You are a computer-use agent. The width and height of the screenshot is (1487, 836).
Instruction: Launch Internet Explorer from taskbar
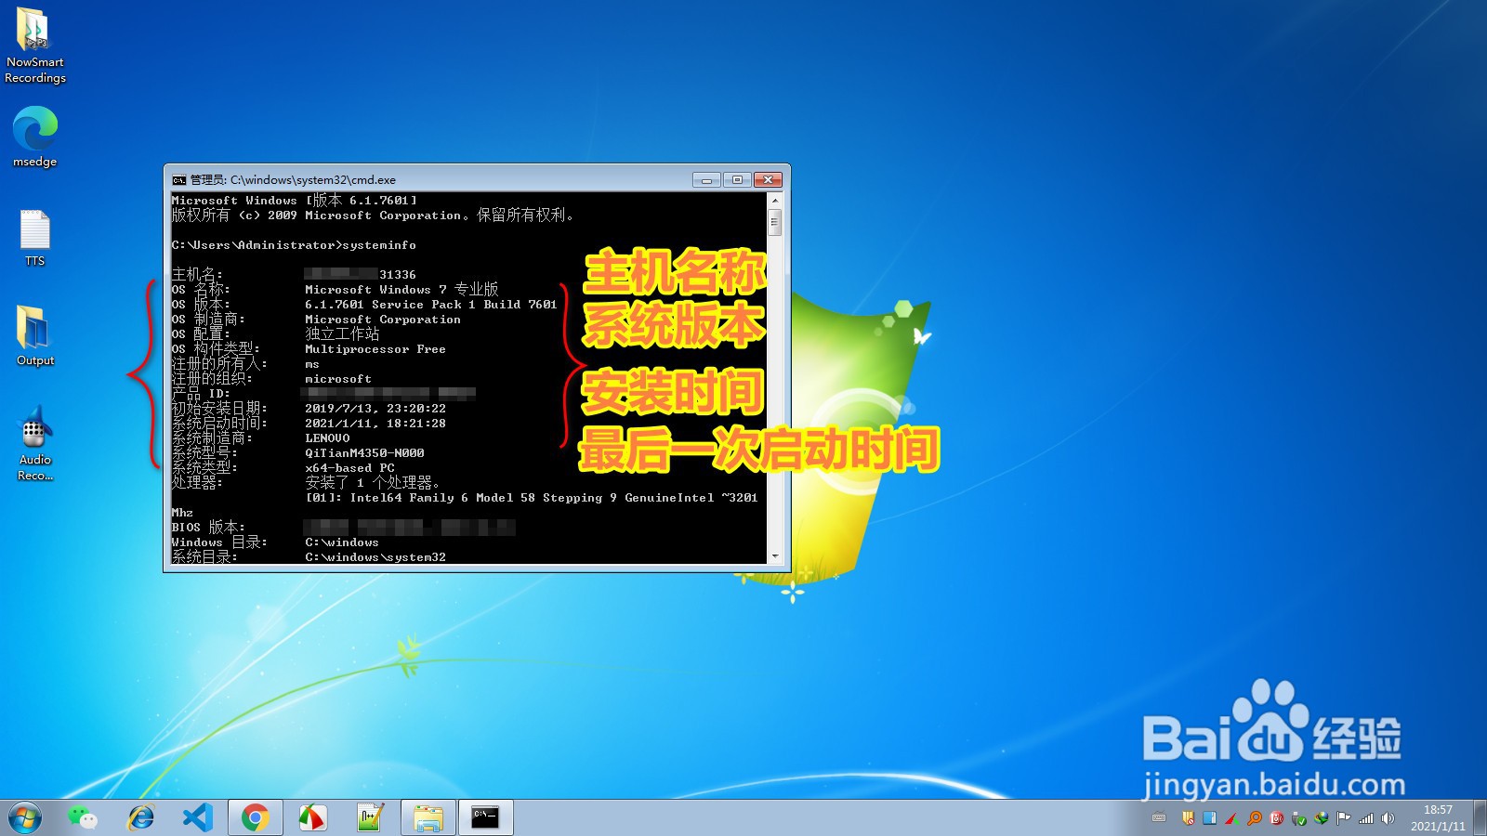(x=141, y=817)
